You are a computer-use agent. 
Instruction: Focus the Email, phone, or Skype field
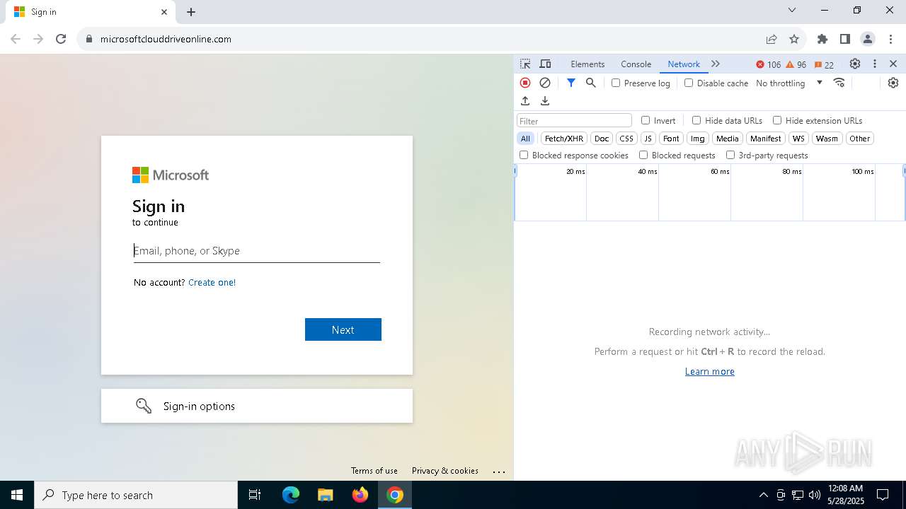click(x=257, y=251)
